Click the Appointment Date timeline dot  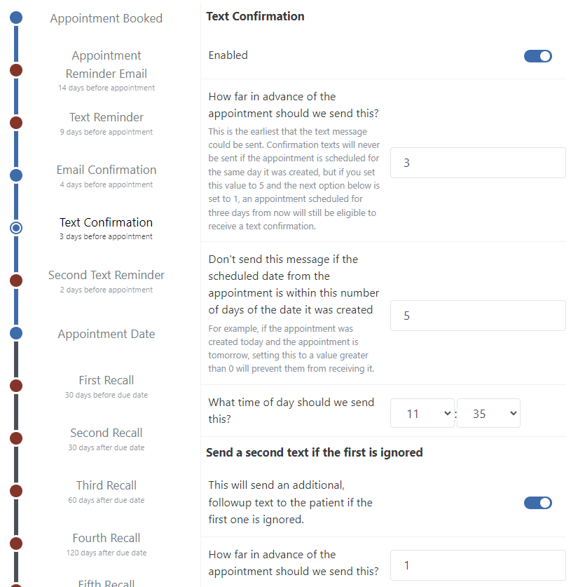coord(16,333)
